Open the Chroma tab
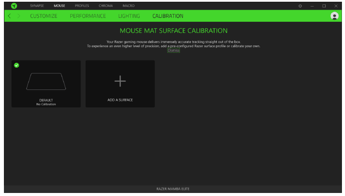Image resolution: width=345 pixels, height=196 pixels. (106, 6)
